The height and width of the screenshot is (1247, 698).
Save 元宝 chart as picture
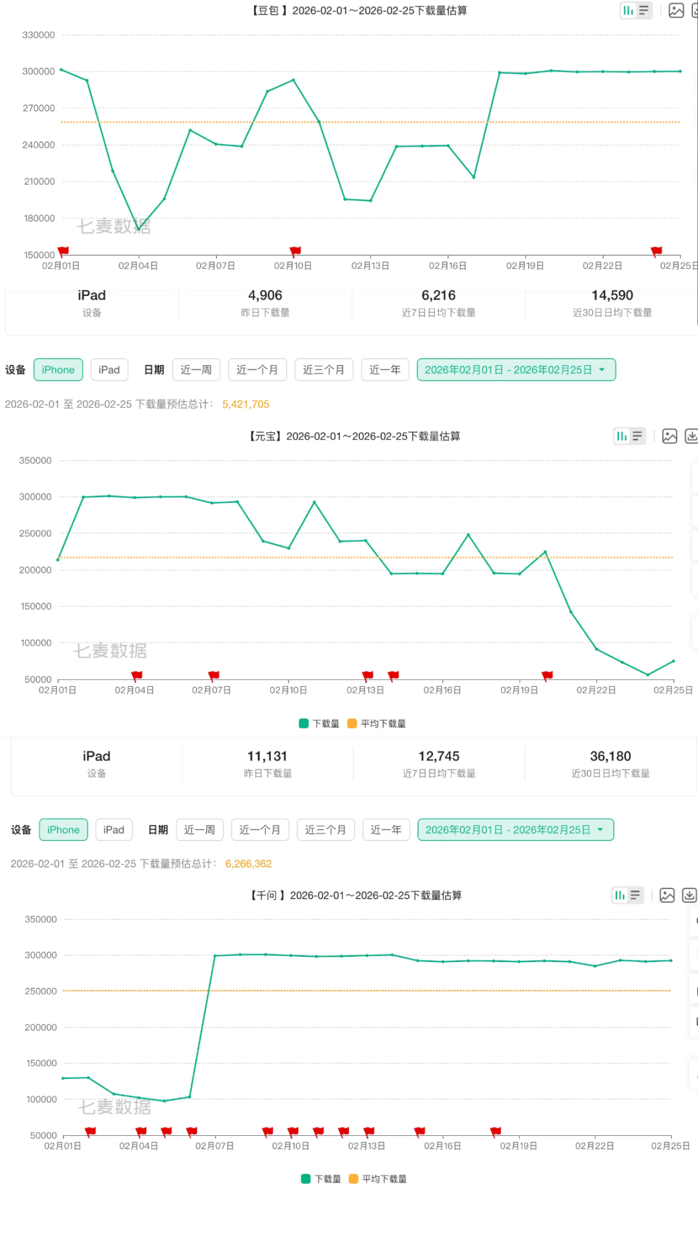670,436
